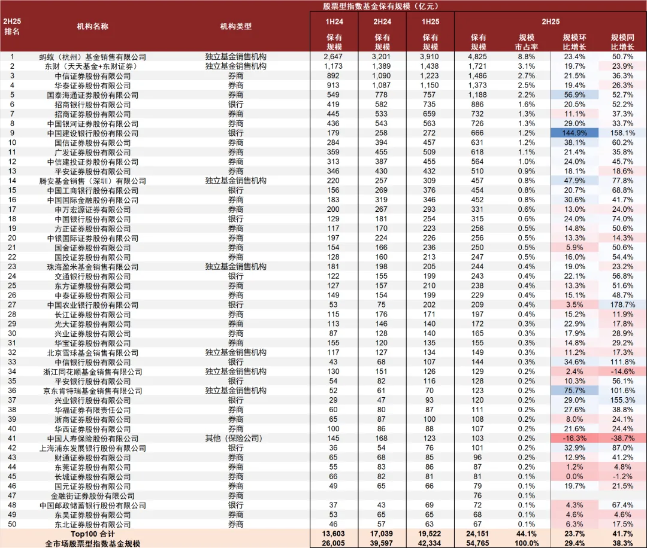Click the 规模同比增长 column header
The image size is (647, 548).
622,42
